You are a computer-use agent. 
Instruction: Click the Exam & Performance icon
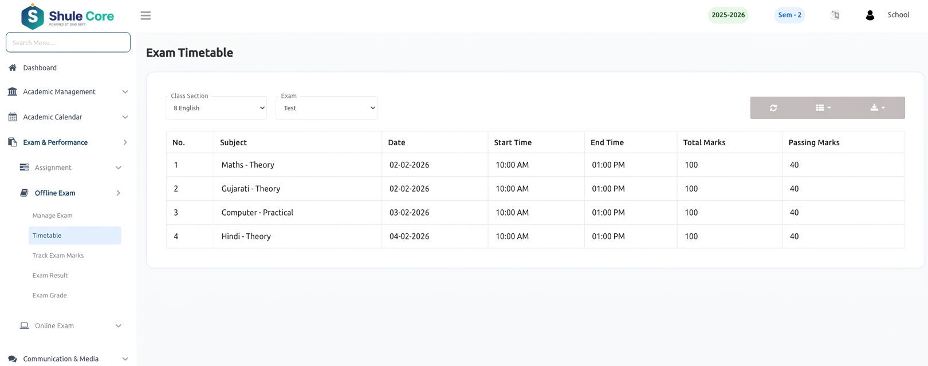point(13,142)
